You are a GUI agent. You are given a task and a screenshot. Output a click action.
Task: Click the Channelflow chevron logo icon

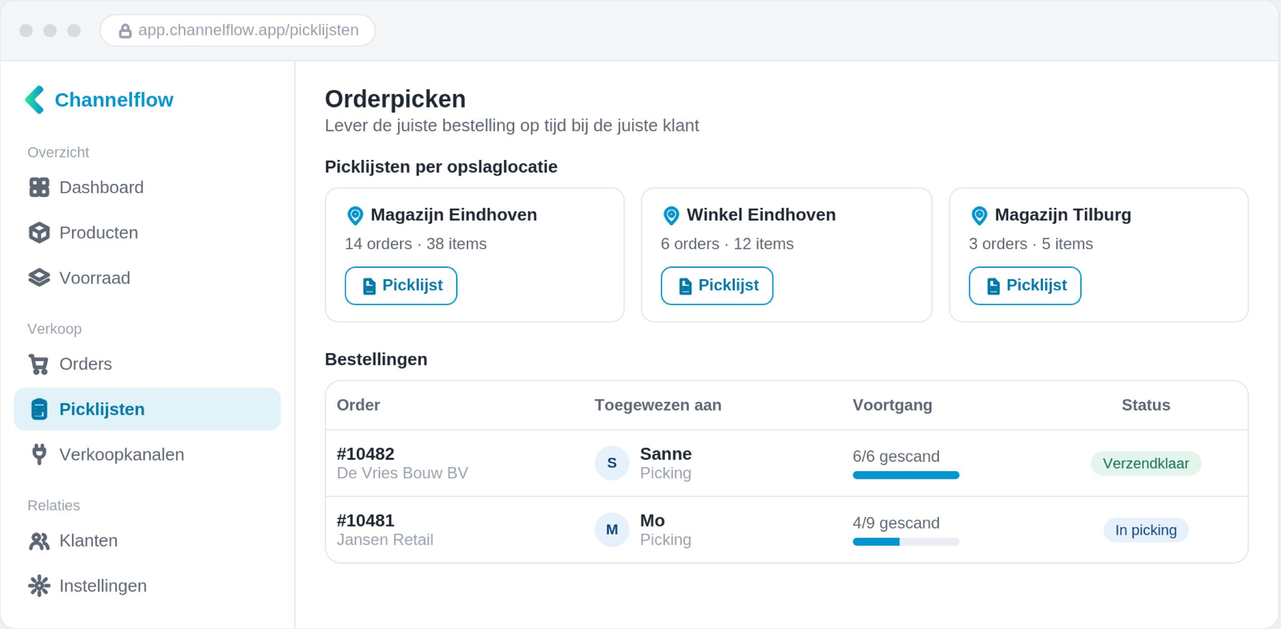coord(35,100)
